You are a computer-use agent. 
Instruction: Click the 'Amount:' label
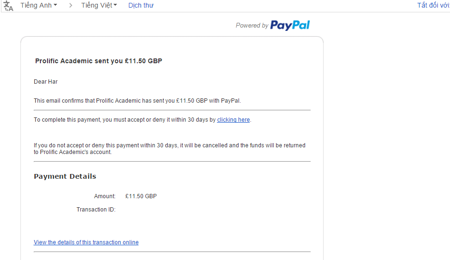pos(105,196)
